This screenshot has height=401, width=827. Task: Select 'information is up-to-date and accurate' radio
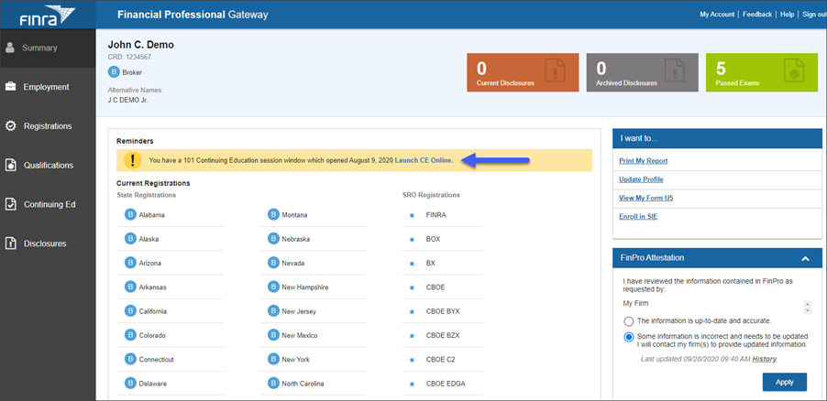[x=629, y=321]
